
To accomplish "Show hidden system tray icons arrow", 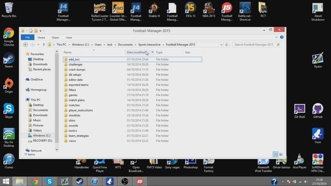I will coord(282,181).
